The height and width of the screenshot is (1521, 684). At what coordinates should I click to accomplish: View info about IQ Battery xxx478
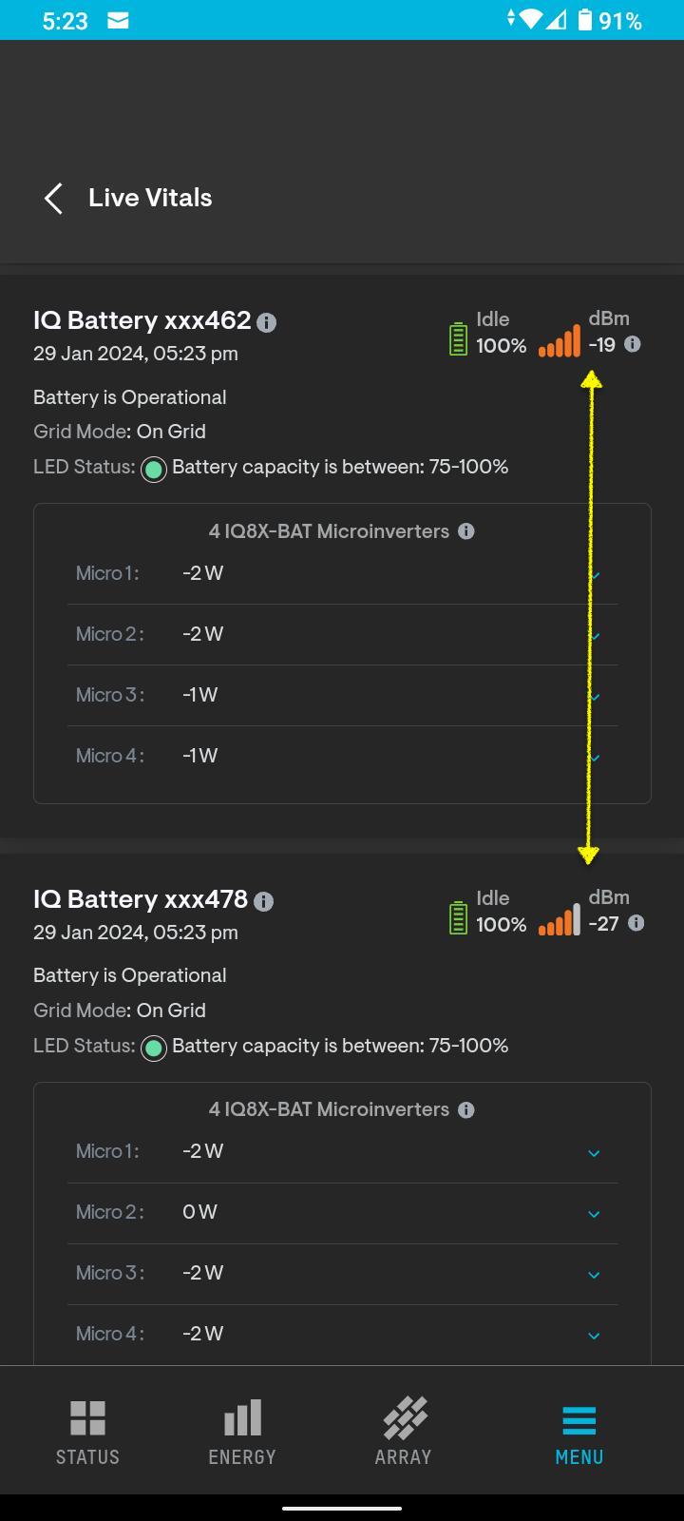265,900
